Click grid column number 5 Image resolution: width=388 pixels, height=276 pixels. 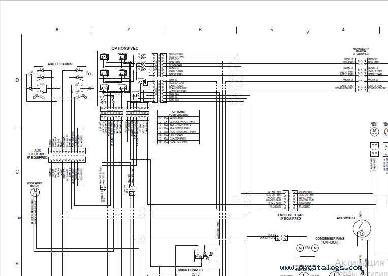(272, 29)
